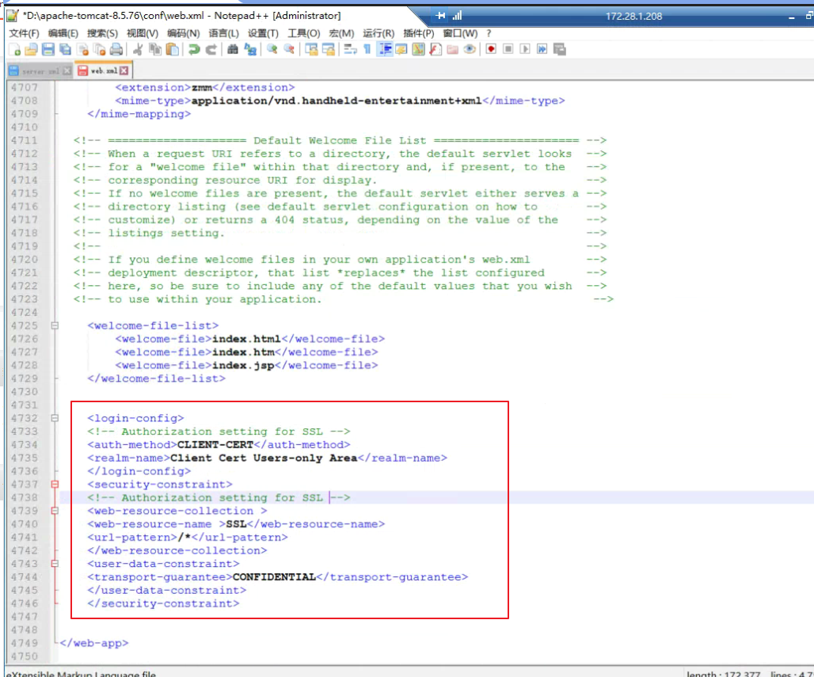Open the 语言(L) menu
Image resolution: width=814 pixels, height=677 pixels.
(x=224, y=33)
